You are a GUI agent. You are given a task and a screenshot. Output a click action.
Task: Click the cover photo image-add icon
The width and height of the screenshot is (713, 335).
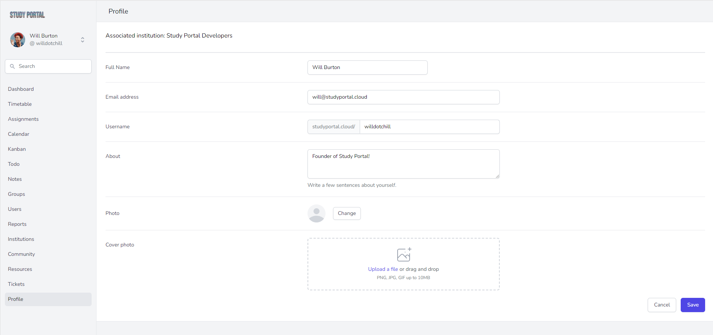click(x=404, y=254)
